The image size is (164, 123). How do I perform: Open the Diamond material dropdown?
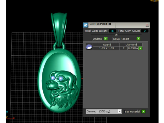tap(120, 111)
